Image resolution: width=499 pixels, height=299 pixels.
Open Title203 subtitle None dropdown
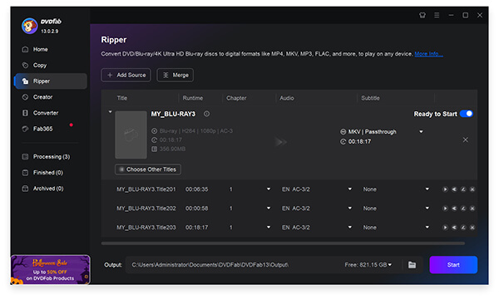427,228
